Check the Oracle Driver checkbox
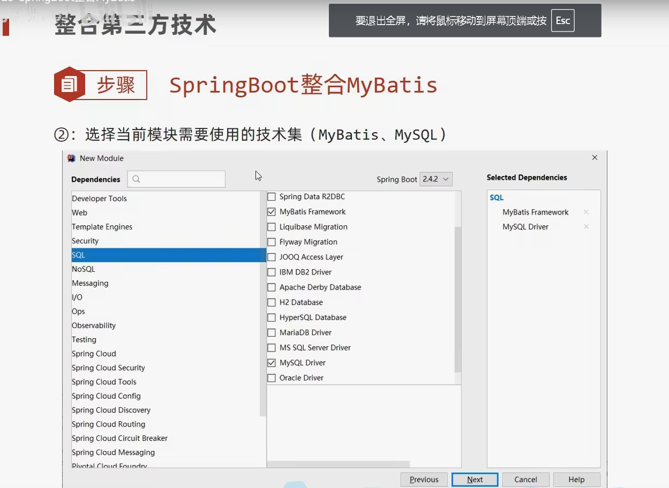 pos(272,378)
